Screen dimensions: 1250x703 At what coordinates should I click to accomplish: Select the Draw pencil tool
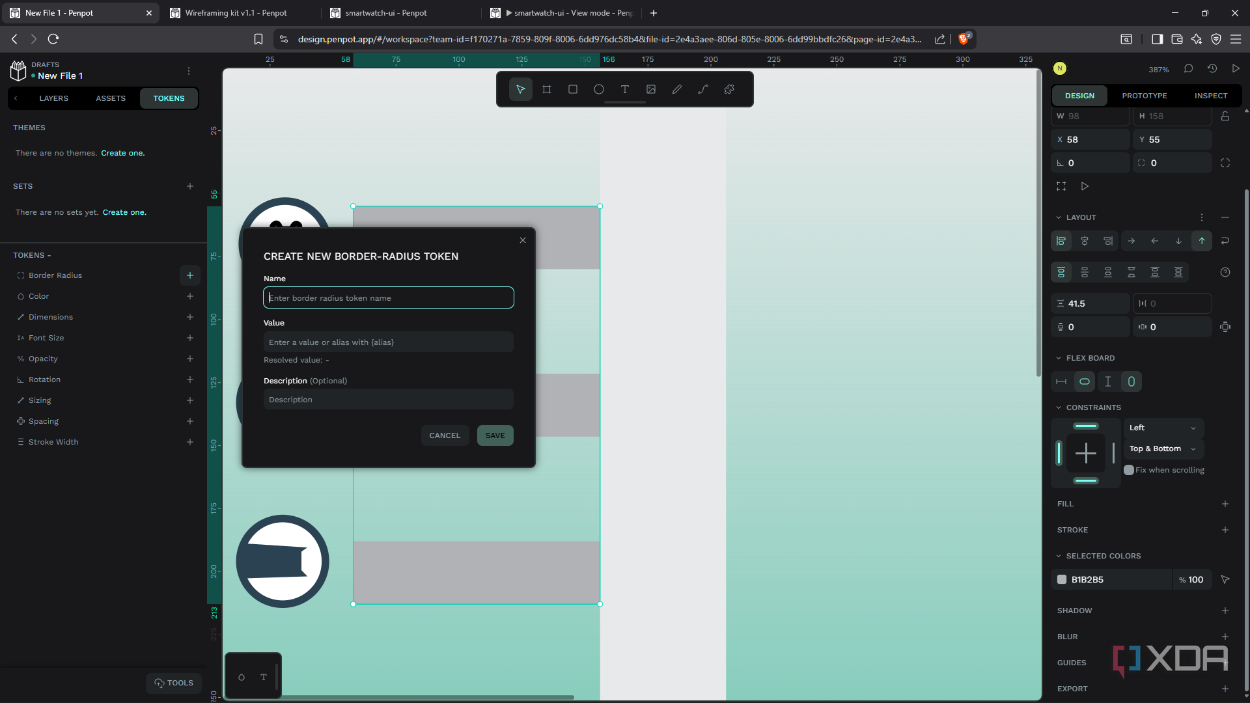677,89
